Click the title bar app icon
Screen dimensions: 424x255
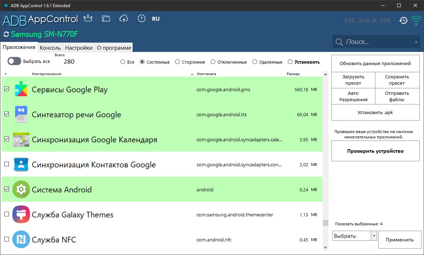pyautogui.click(x=6, y=5)
